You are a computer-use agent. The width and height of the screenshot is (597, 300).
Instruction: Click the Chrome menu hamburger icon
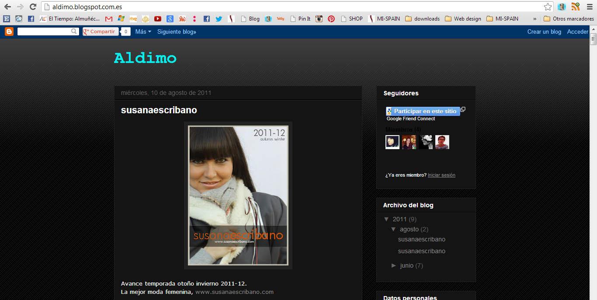point(589,7)
